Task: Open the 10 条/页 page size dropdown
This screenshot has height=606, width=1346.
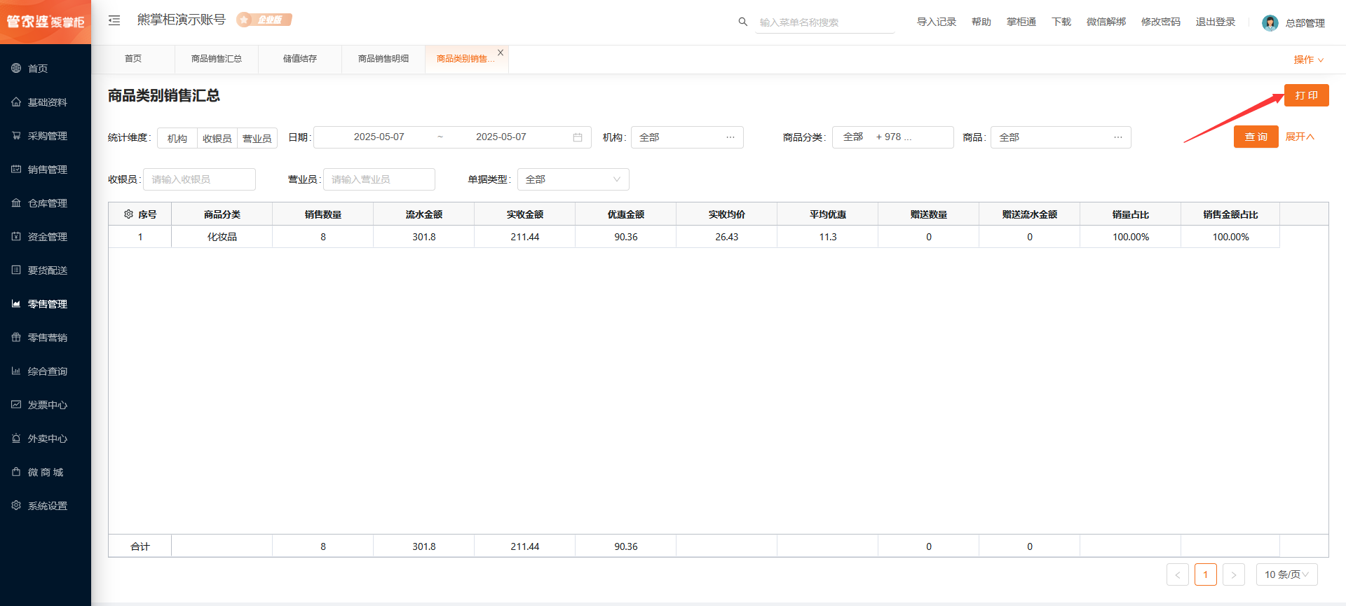Action: (1286, 574)
